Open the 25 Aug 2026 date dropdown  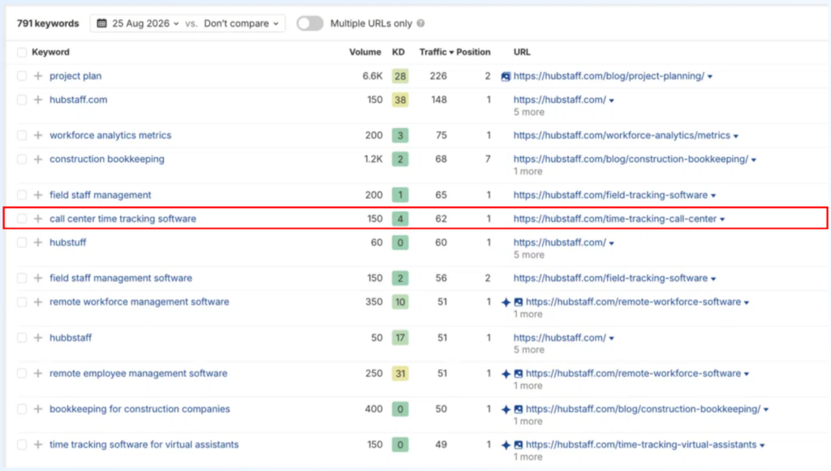click(x=140, y=24)
